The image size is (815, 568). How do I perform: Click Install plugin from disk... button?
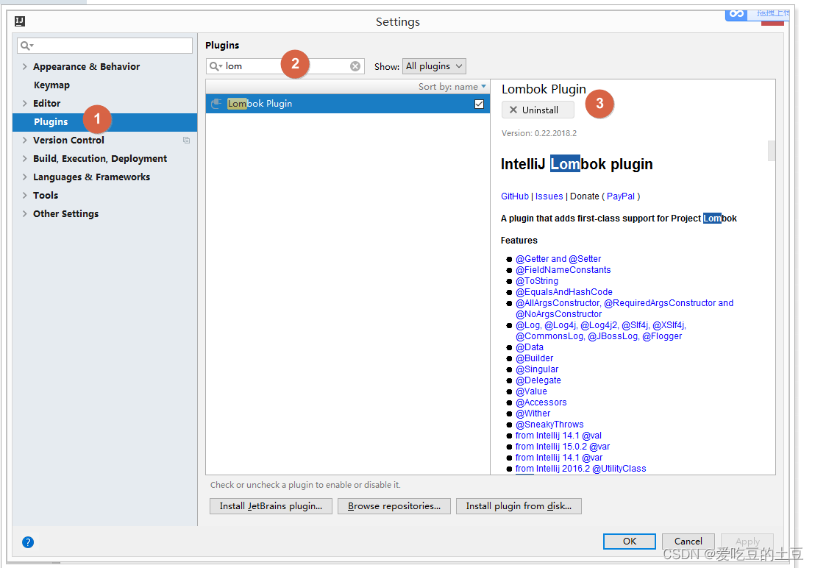pos(519,506)
